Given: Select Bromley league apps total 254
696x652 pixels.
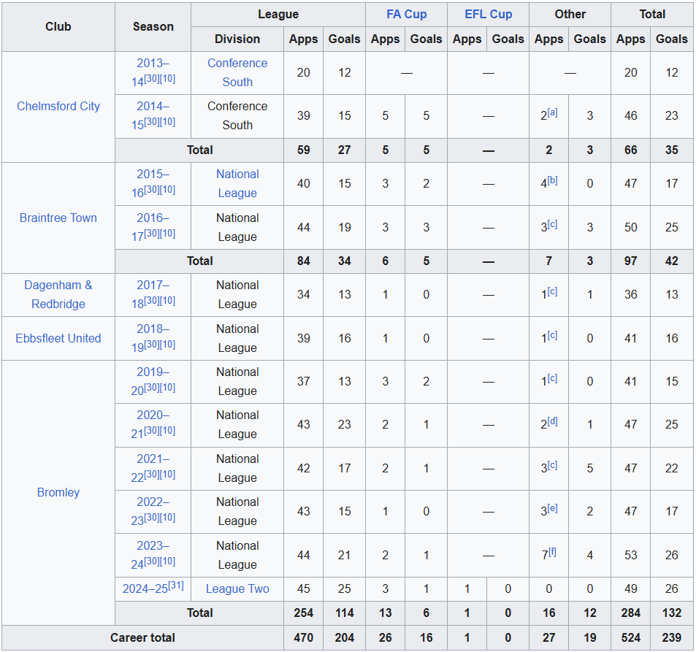Looking at the screenshot, I should [304, 613].
